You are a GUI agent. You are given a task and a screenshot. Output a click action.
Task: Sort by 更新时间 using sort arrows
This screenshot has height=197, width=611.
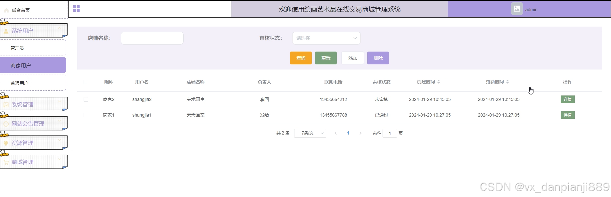click(508, 82)
